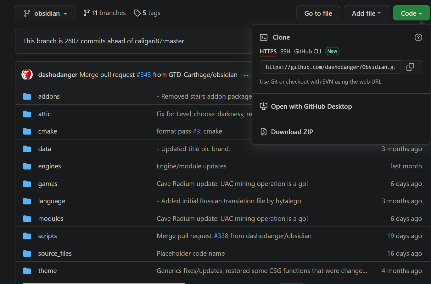
Task: Select the HTTPS URL input field
Action: tap(330, 67)
